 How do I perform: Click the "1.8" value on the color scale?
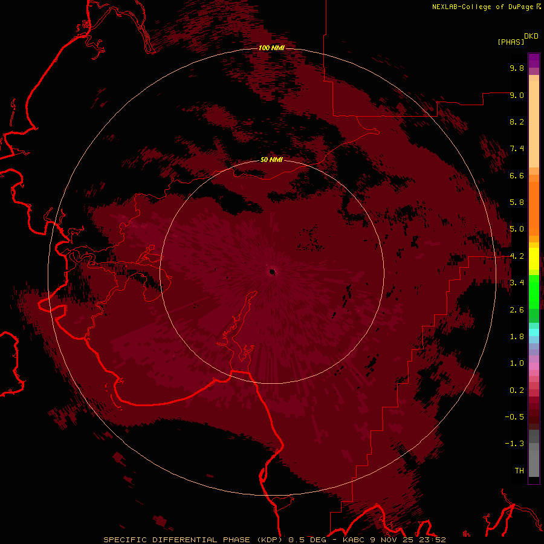click(x=517, y=337)
